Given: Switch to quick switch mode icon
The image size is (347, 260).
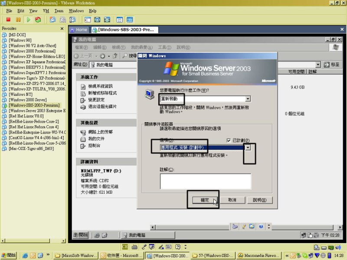Looking at the screenshot, I should click(x=107, y=19).
